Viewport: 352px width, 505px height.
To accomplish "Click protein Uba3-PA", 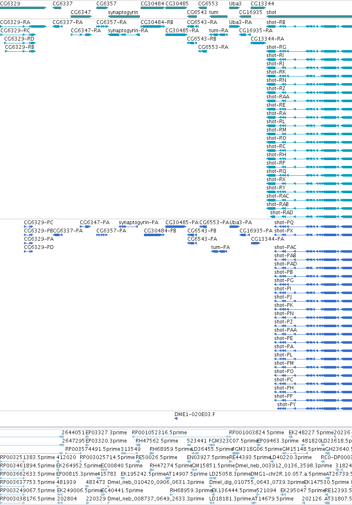I will 241,222.
